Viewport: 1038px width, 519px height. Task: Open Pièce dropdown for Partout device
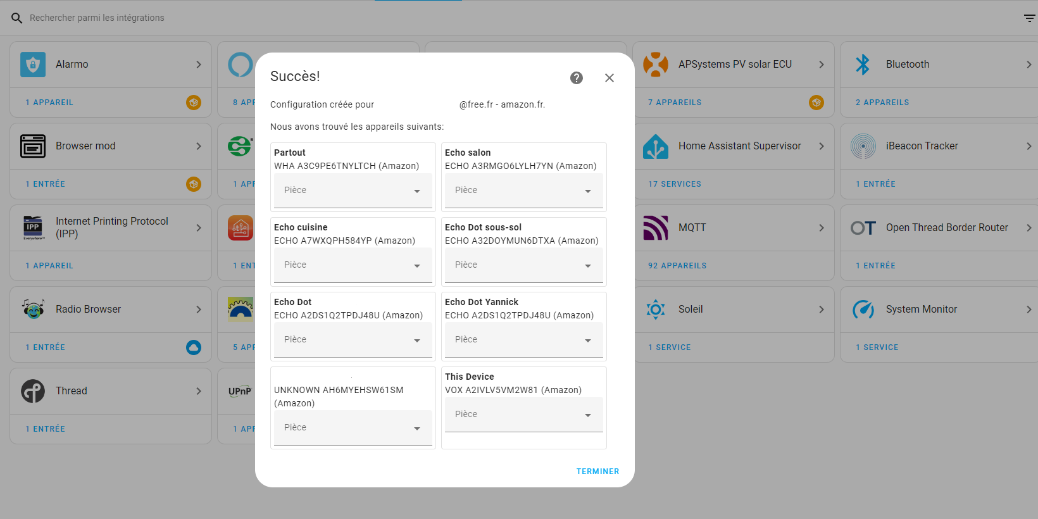pos(353,191)
